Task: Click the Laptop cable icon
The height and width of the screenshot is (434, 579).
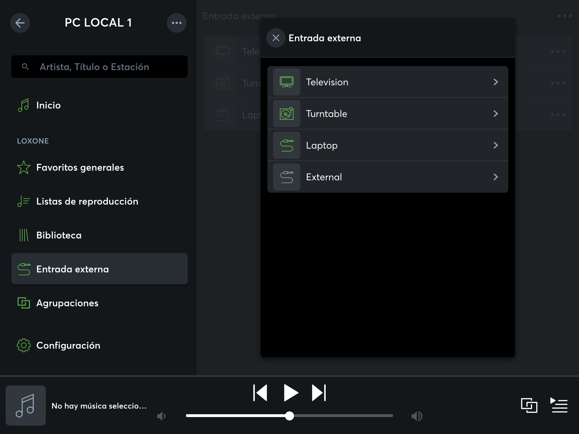Action: 286,145
